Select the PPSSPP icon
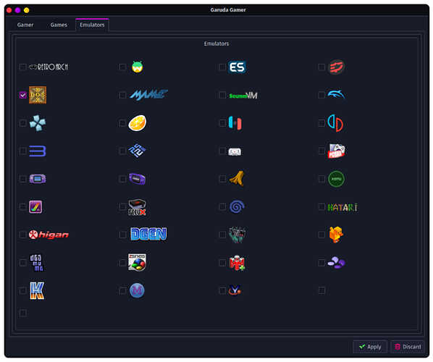The width and height of the screenshot is (433, 362). coord(38,123)
